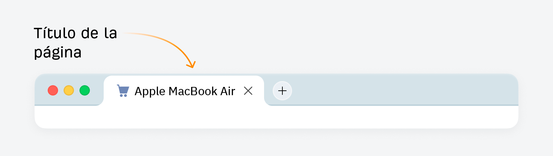Click the "Título de la" annotation text
Viewport: 553px width, 156px height.
pos(75,33)
